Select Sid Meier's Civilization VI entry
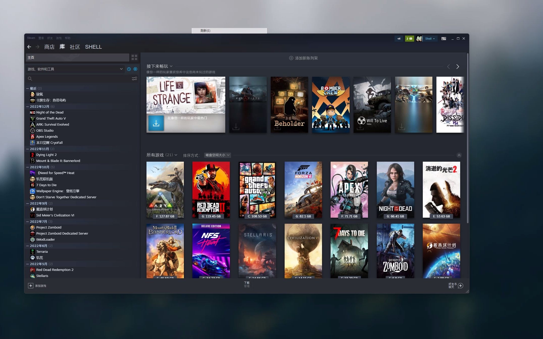The height and width of the screenshot is (339, 543). [55, 215]
